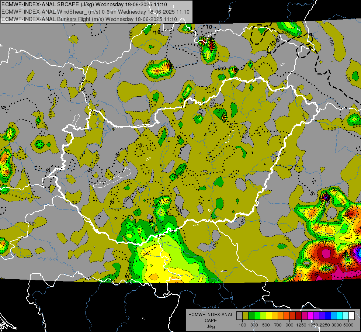Screen dimensions: 361x332
Task: Pick the pure yellow legend swatch
Action: click(x=269, y=316)
